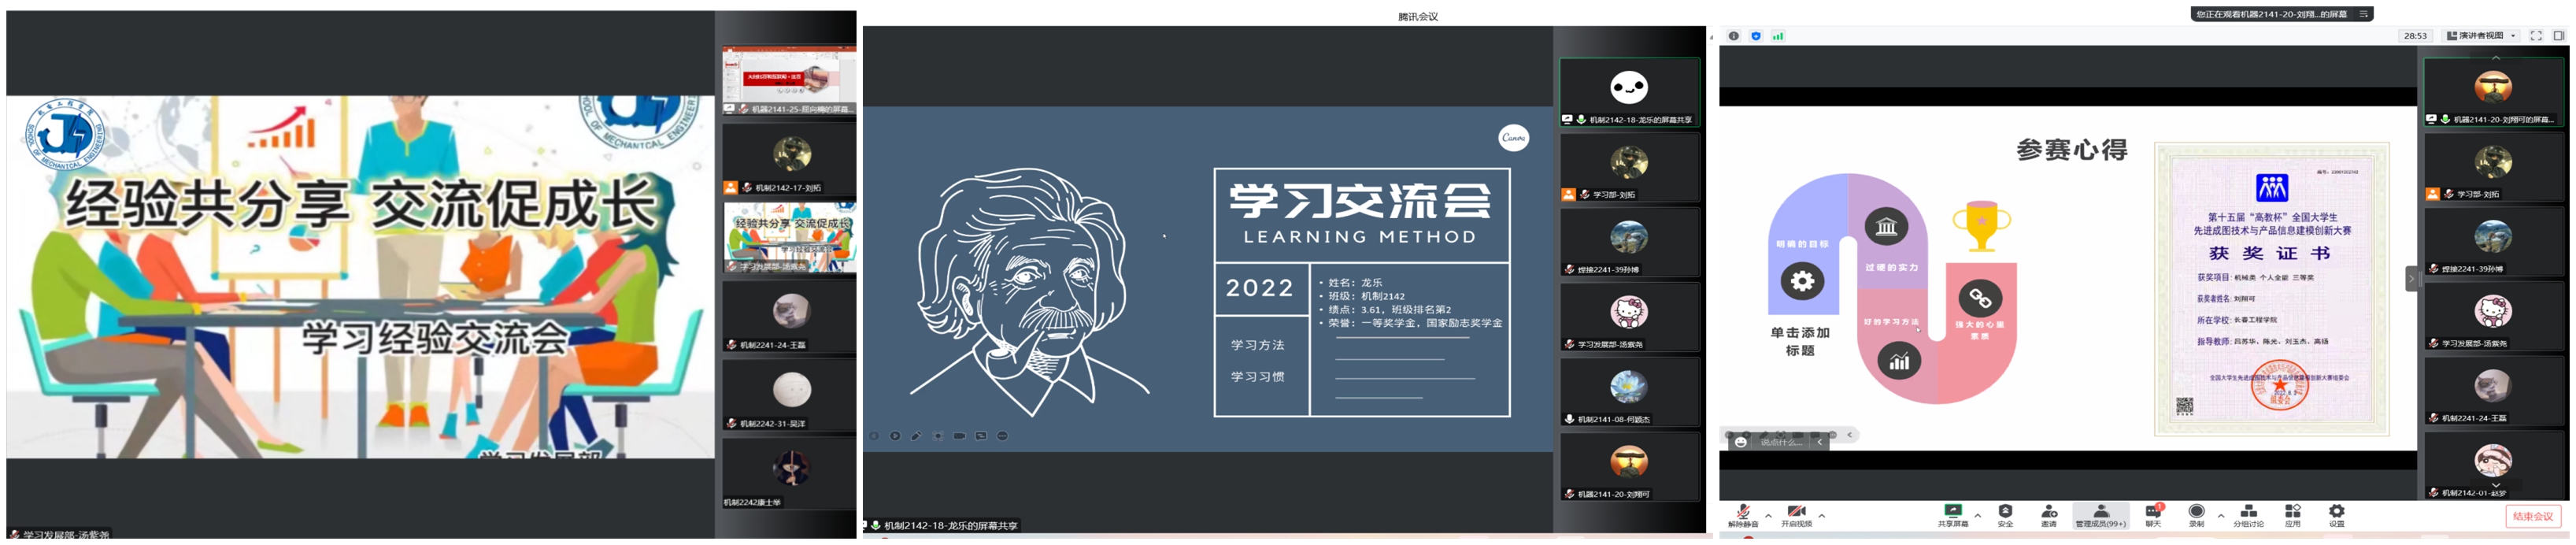Select 机器2141-20-刘翔可 screen share tile in right window
Image resolution: width=2576 pixels, height=545 pixels.
2493,93
